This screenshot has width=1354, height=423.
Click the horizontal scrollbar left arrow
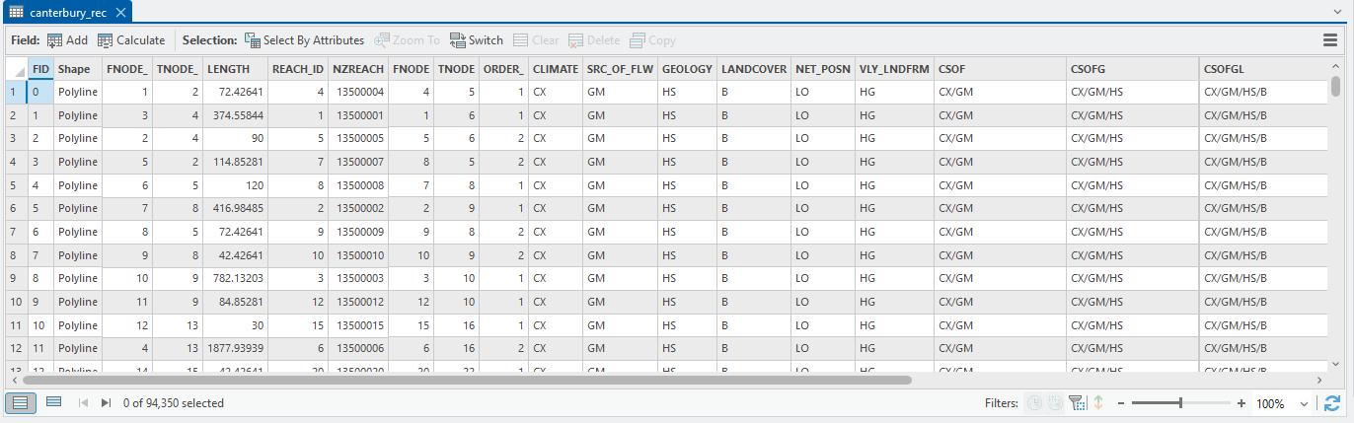click(15, 380)
